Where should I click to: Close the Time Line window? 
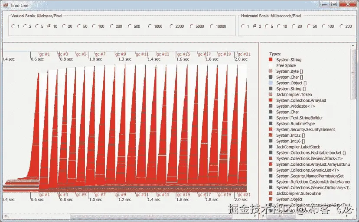click(348, 4)
